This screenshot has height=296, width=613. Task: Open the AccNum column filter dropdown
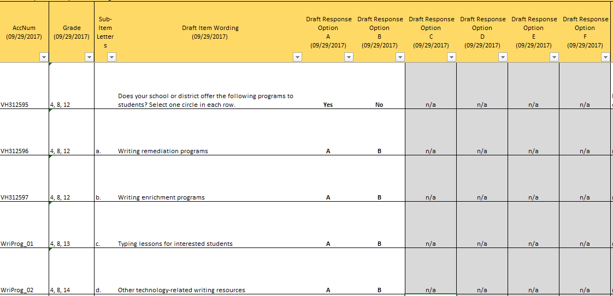(43, 57)
